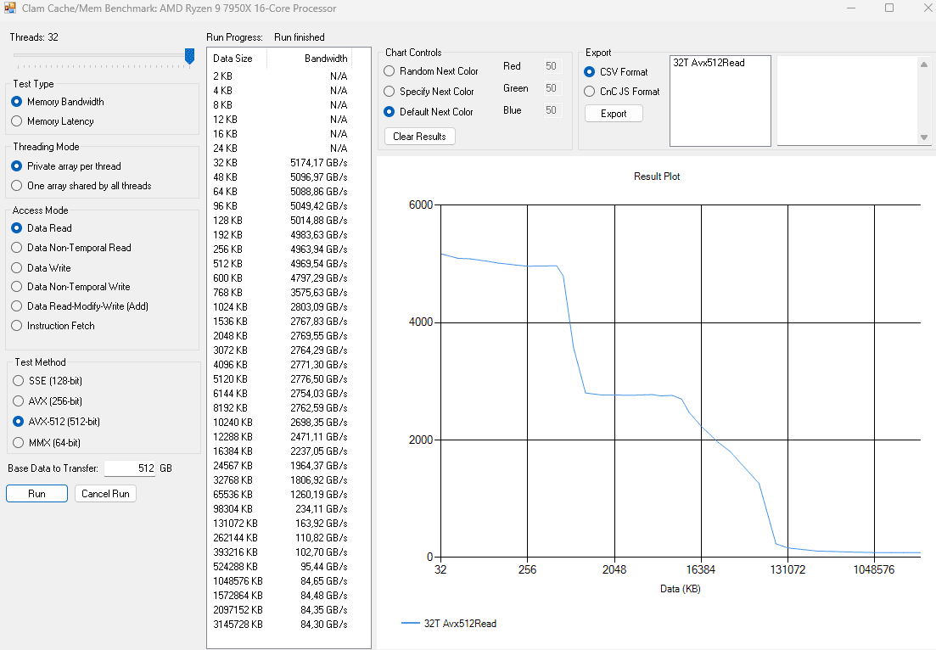Select Data Write access mode
Image resolution: width=936 pixels, height=650 pixels.
42,268
